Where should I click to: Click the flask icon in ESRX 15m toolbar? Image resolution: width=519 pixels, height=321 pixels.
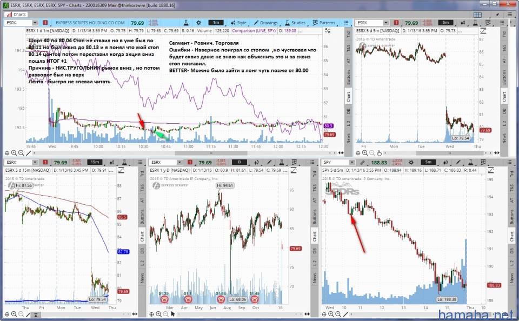[x=124, y=162]
